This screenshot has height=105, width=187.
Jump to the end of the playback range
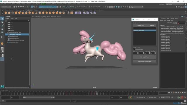pos(185,93)
